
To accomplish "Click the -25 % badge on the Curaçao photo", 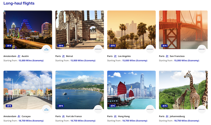I will [9, 106].
